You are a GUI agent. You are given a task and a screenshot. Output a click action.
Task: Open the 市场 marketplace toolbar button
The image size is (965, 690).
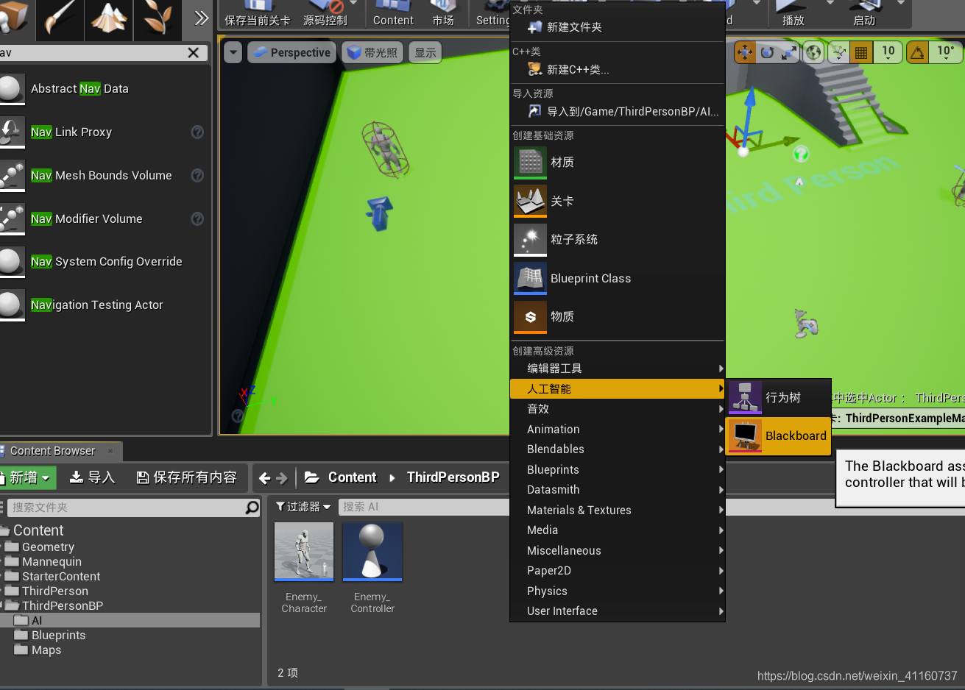pyautogui.click(x=443, y=14)
